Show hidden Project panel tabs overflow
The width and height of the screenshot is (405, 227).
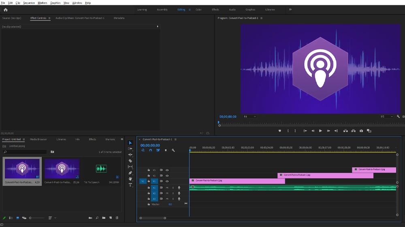pyautogui.click(x=122, y=139)
